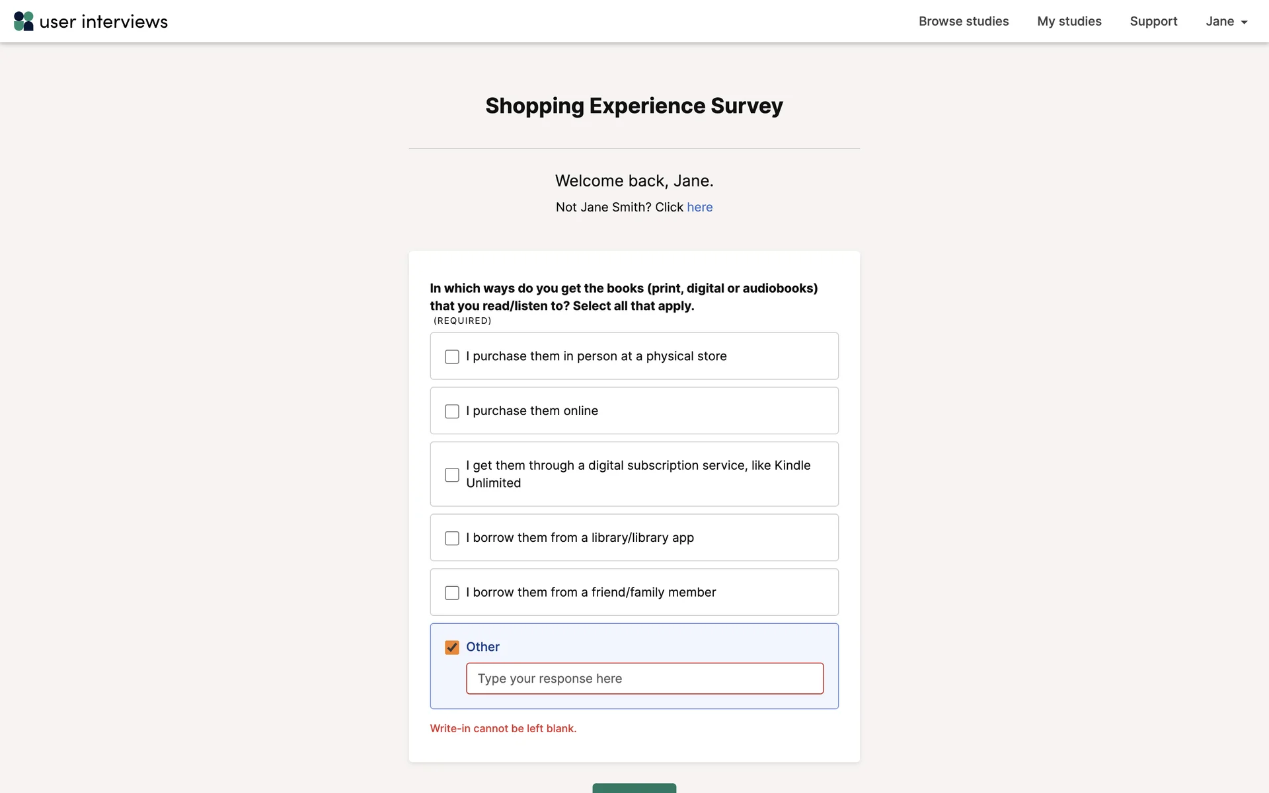Viewport: 1269px width, 793px height.
Task: Focus the 'Type your response here' field
Action: 644,679
